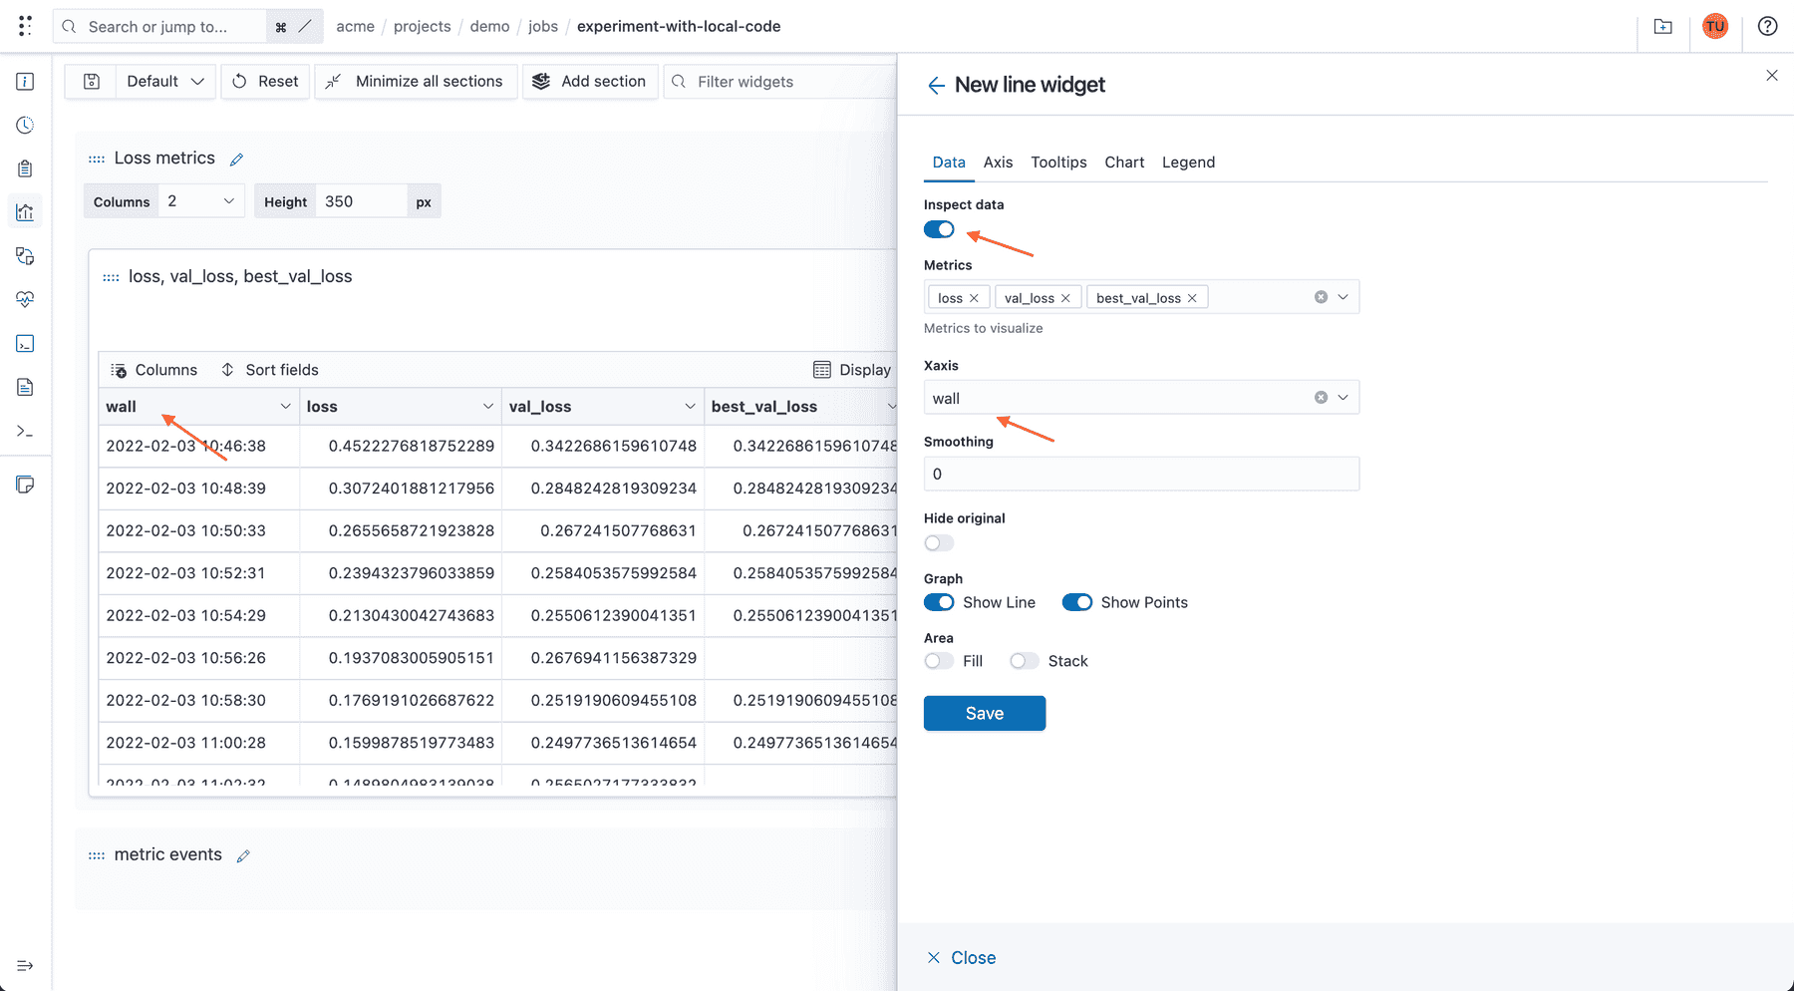
Task: Open the monitoring heart icon in sidebar
Action: tap(25, 299)
